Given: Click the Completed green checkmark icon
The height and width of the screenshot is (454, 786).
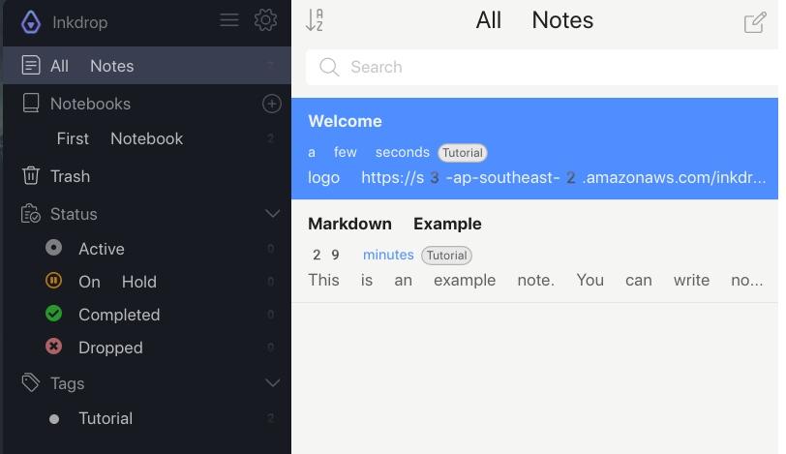Looking at the screenshot, I should click(53, 314).
